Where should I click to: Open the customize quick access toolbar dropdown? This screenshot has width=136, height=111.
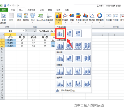click(19, 6)
